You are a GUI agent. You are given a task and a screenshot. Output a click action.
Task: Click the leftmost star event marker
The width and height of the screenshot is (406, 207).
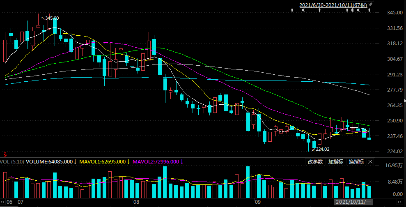point(303,10)
